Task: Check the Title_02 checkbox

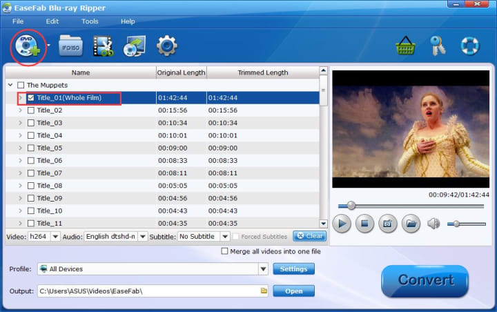Action: click(x=31, y=110)
